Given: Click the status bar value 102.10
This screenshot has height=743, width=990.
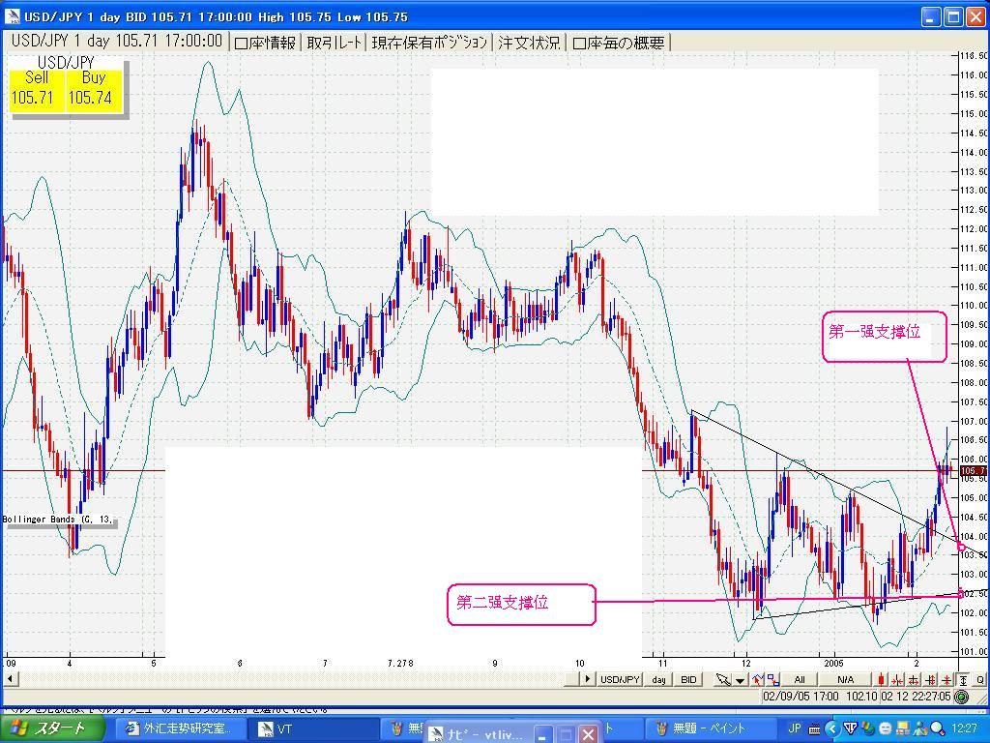Looking at the screenshot, I should tap(861, 697).
